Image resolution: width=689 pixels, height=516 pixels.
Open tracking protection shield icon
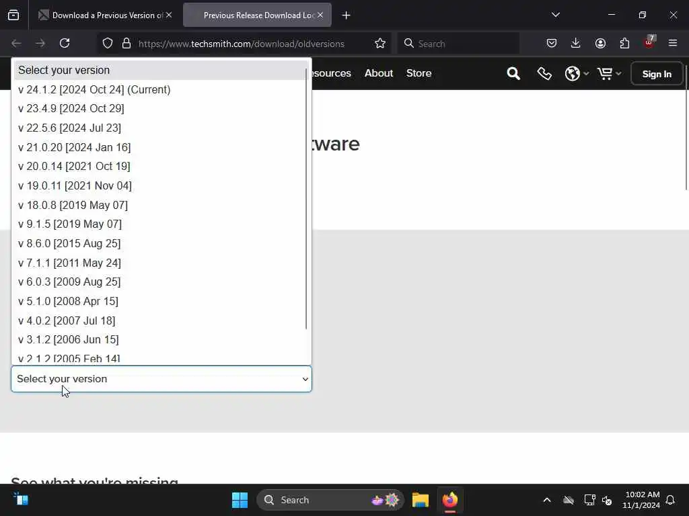[108, 44]
